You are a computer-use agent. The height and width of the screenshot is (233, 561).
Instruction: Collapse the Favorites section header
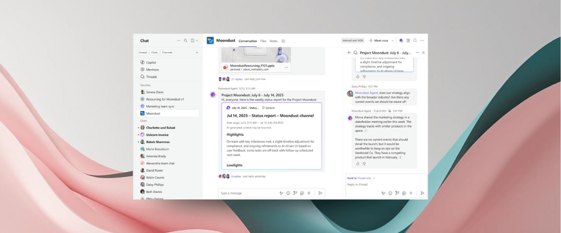[145, 85]
